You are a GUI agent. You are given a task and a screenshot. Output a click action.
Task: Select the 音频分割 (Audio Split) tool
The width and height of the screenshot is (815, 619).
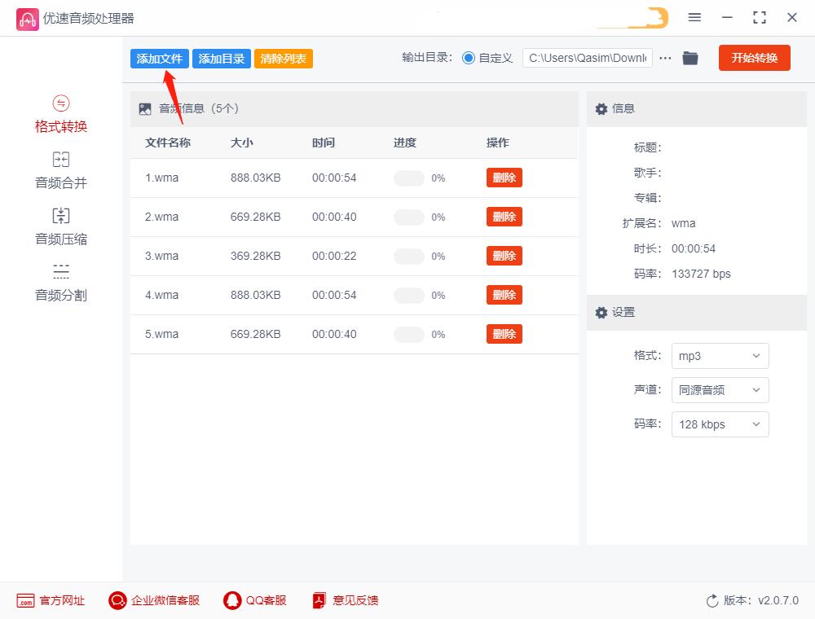(x=60, y=284)
